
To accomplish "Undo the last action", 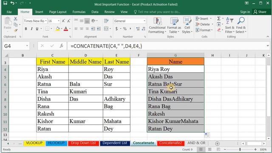I will point(12,3).
